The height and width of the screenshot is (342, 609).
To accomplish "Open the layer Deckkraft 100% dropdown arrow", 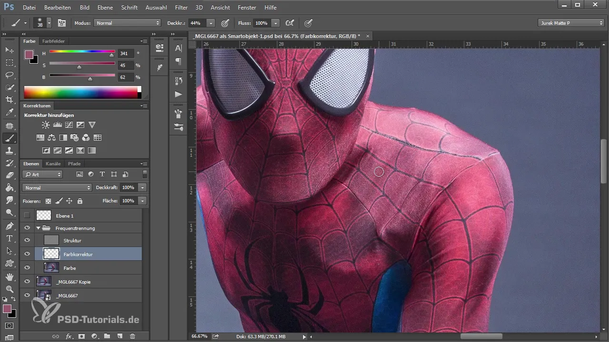I will pyautogui.click(x=142, y=188).
